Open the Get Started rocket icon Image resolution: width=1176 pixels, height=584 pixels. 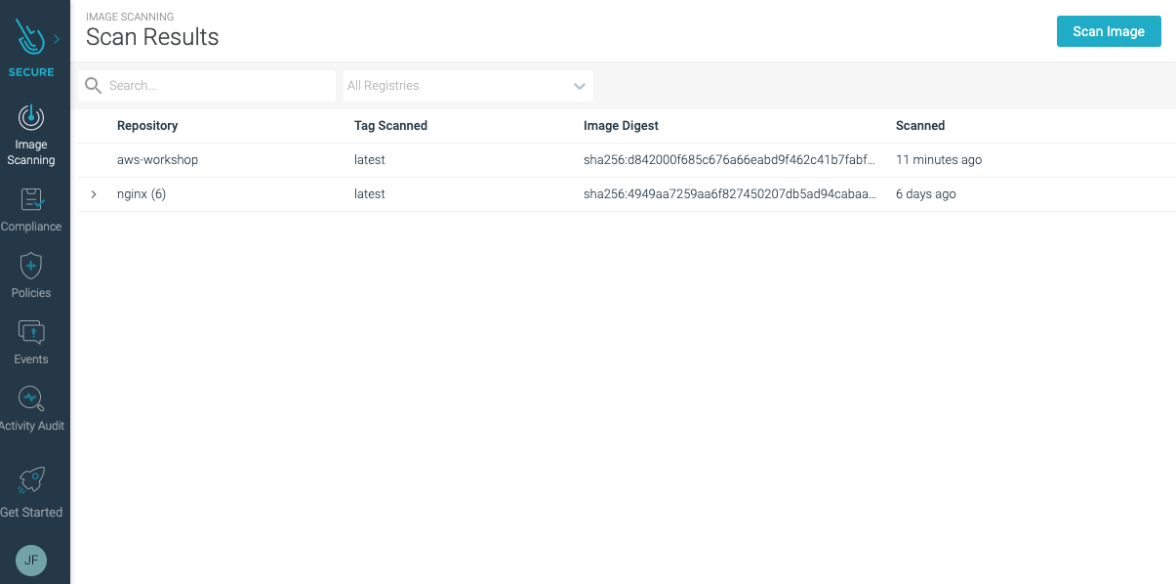pyautogui.click(x=31, y=480)
